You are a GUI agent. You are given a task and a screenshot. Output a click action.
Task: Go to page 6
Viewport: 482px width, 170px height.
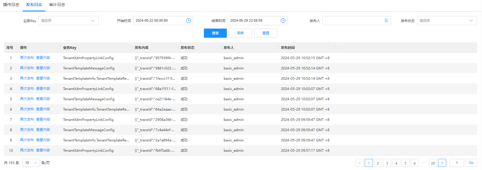pyautogui.click(x=415, y=163)
